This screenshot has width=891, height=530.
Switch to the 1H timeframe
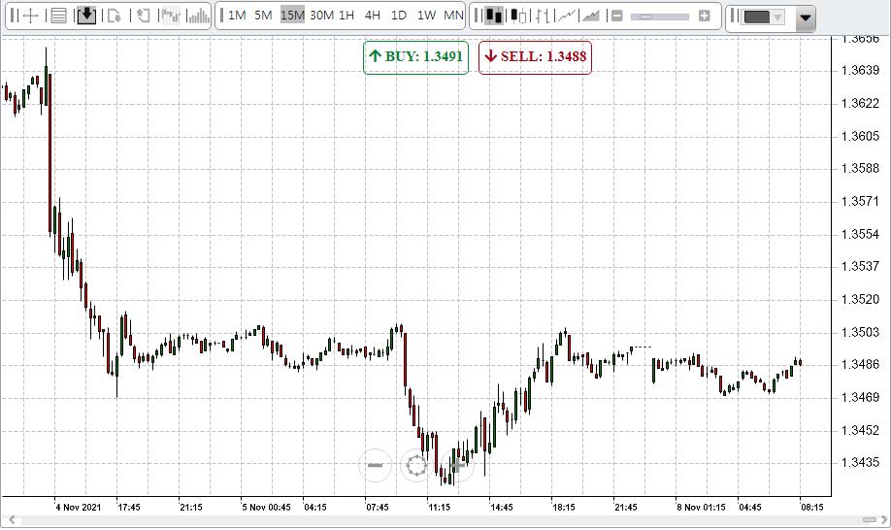pyautogui.click(x=346, y=16)
